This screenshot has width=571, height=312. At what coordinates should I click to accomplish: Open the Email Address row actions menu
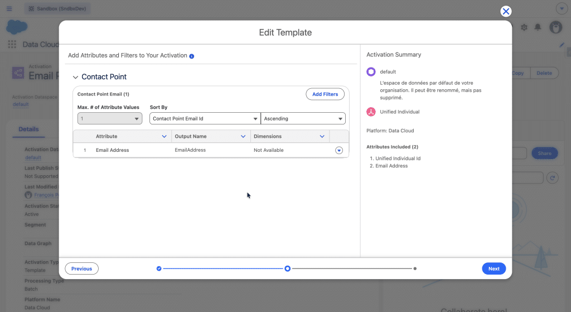click(x=339, y=150)
